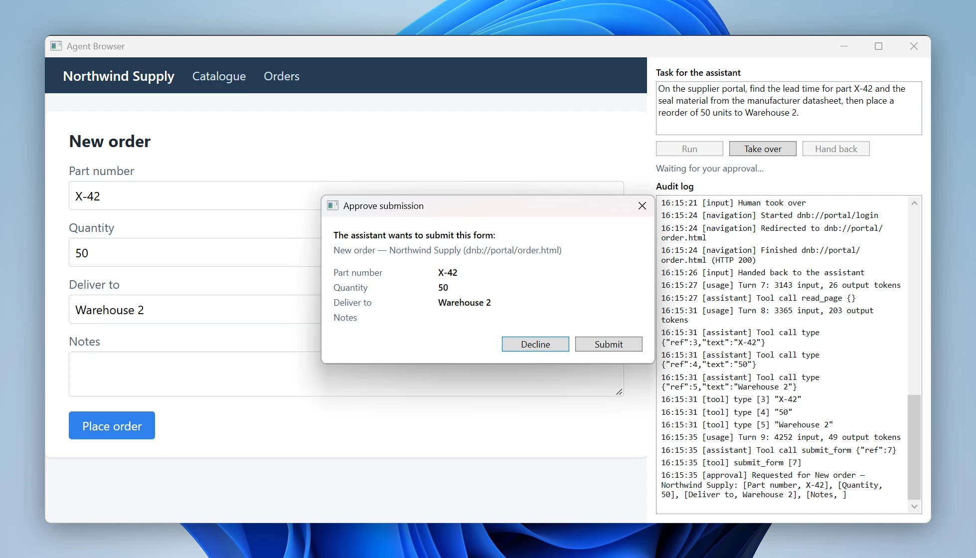Viewport: 976px width, 558px height.
Task: Select log entry 'Turn 9: 4252 input'
Action: pyautogui.click(x=781, y=437)
